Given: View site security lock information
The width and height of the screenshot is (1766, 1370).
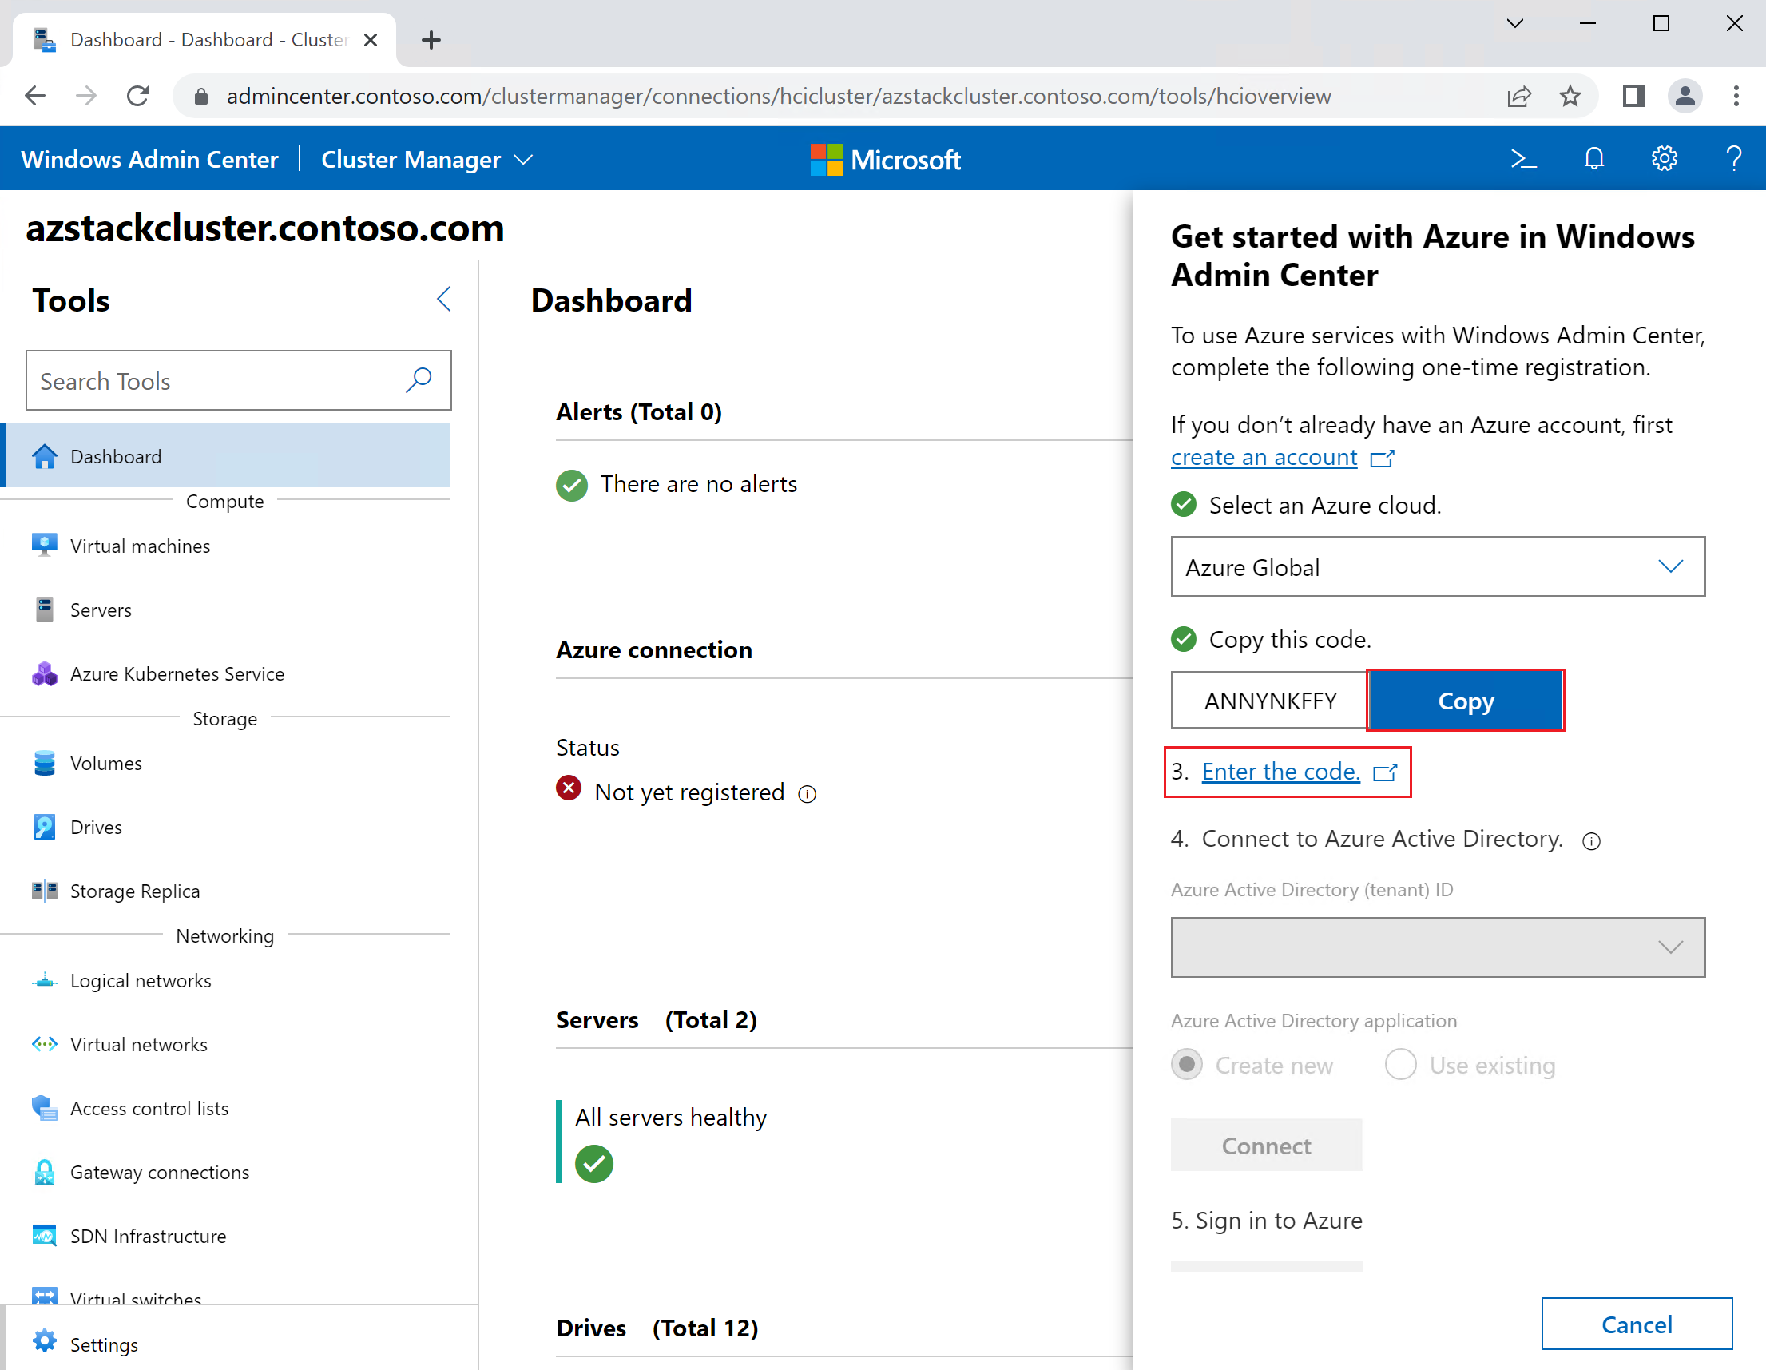Looking at the screenshot, I should click(x=201, y=97).
